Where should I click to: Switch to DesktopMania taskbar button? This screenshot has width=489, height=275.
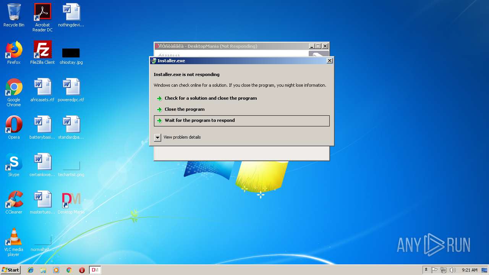coord(95,270)
